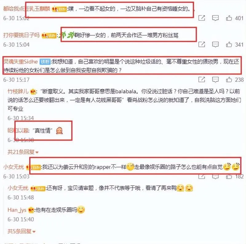
Task: Expand 共21条回复 replies
Action: tap(23, 152)
